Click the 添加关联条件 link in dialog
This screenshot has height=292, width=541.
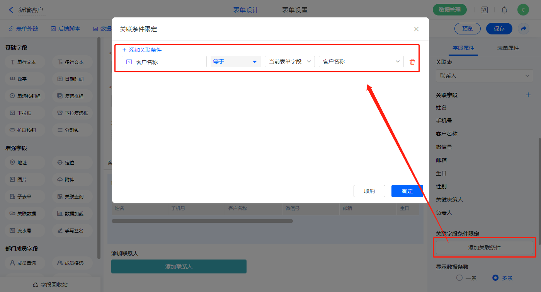[142, 50]
